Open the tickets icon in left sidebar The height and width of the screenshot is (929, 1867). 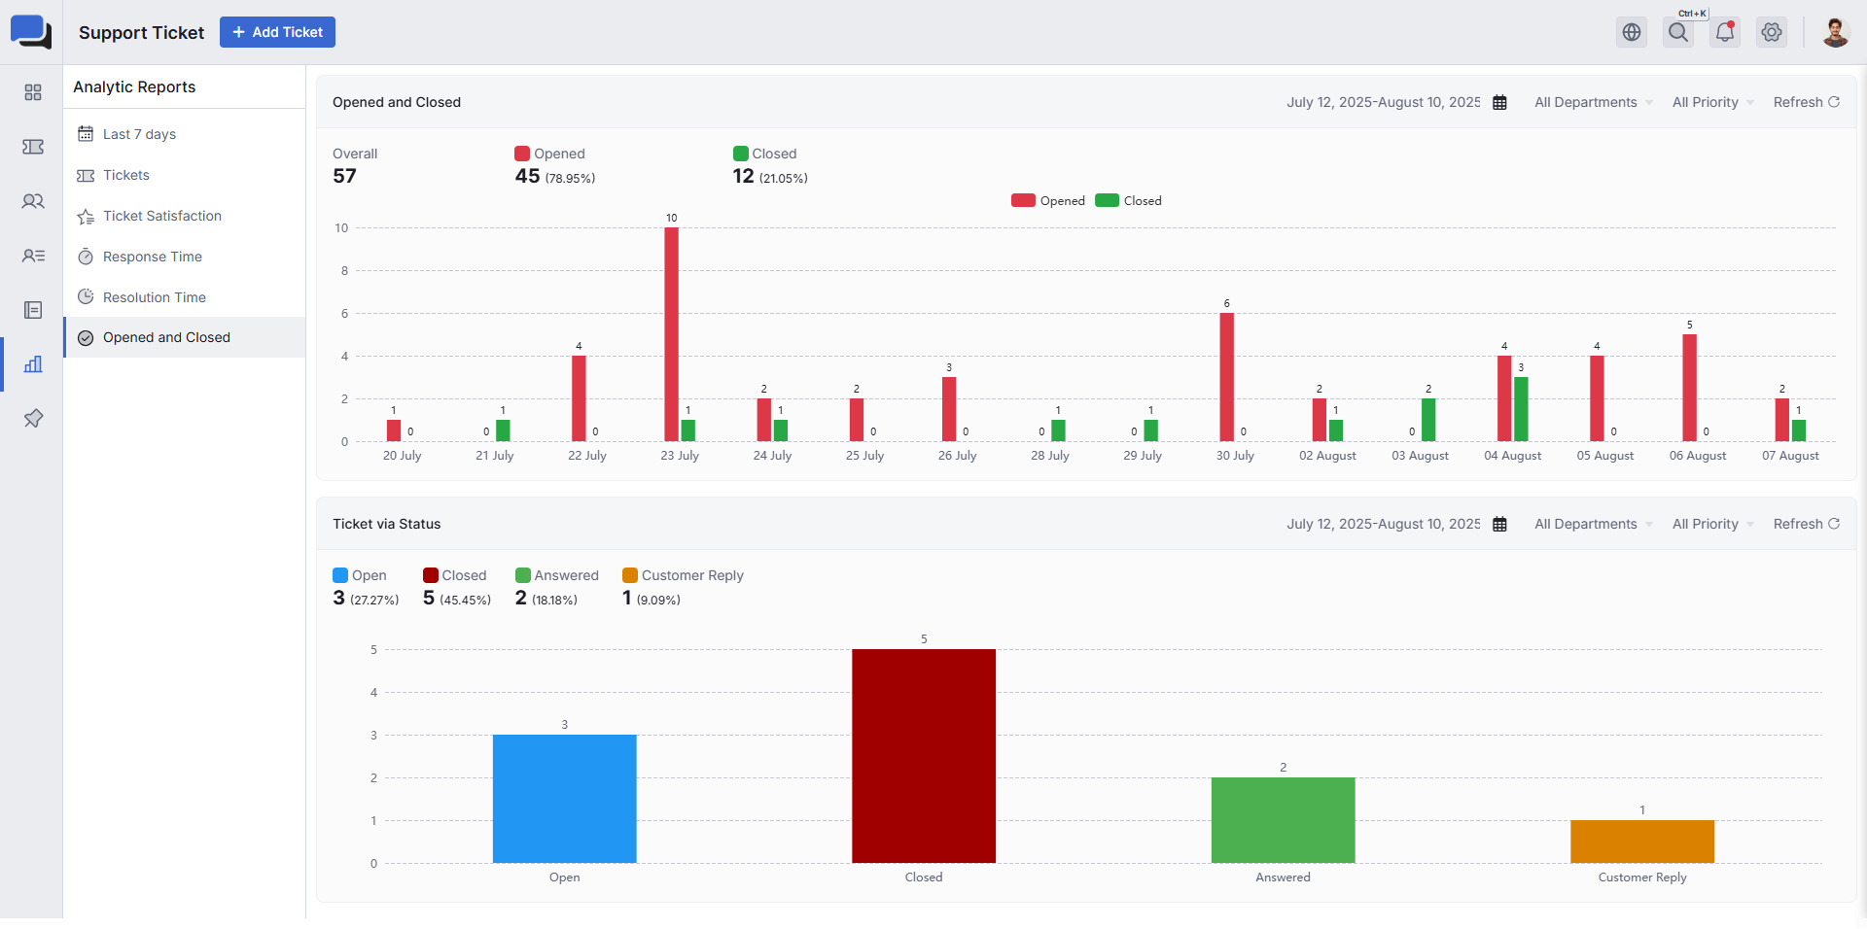click(33, 147)
